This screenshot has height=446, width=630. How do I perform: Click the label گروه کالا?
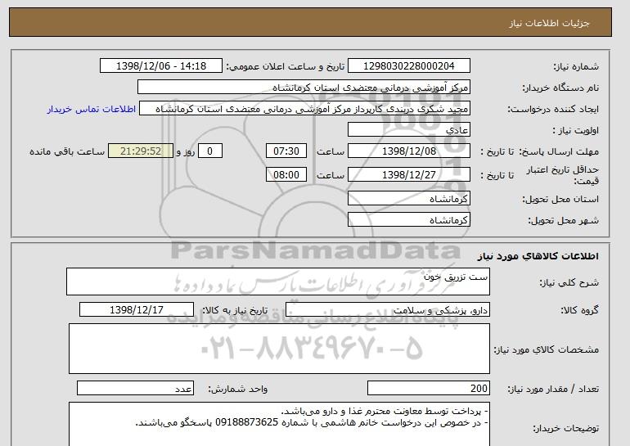(580, 310)
